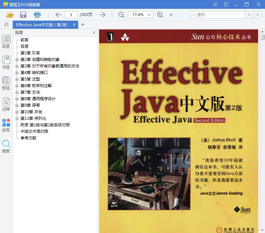This screenshot has height=233, width=265.
Task: Click scrollbar up arrow
Action: pos(262,32)
